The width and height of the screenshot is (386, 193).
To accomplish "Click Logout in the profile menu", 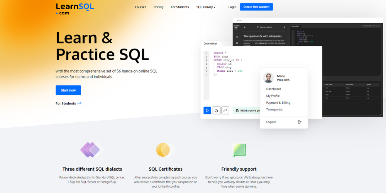I will [271, 122].
